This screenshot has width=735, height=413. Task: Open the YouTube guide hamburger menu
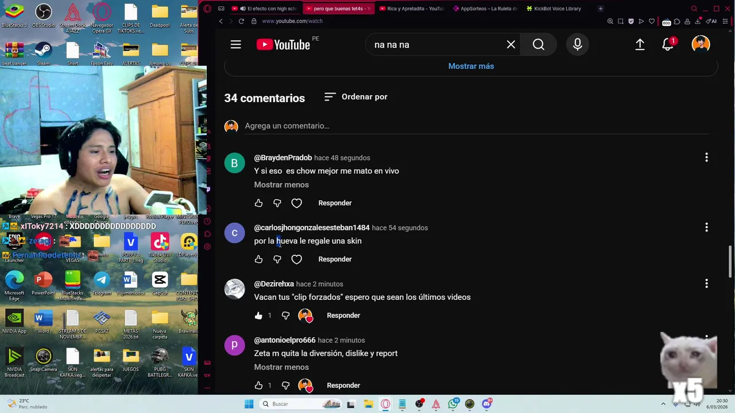[235, 44]
